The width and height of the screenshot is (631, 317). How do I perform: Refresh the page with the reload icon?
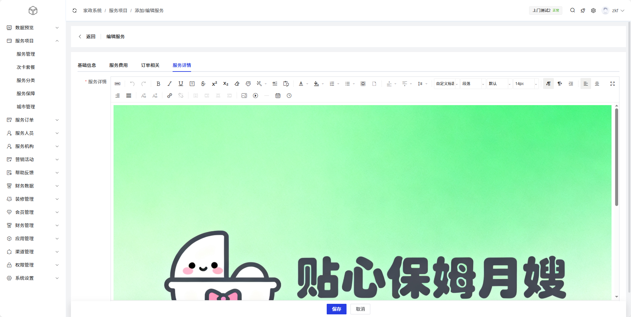click(75, 11)
